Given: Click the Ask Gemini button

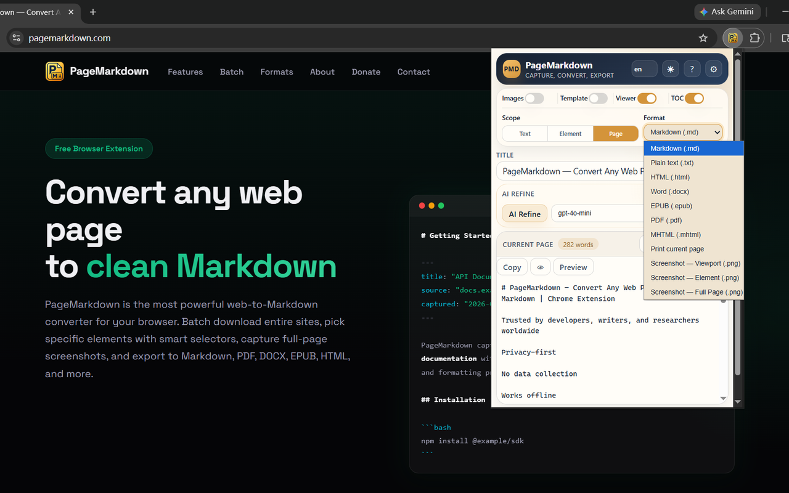Looking at the screenshot, I should 727,12.
